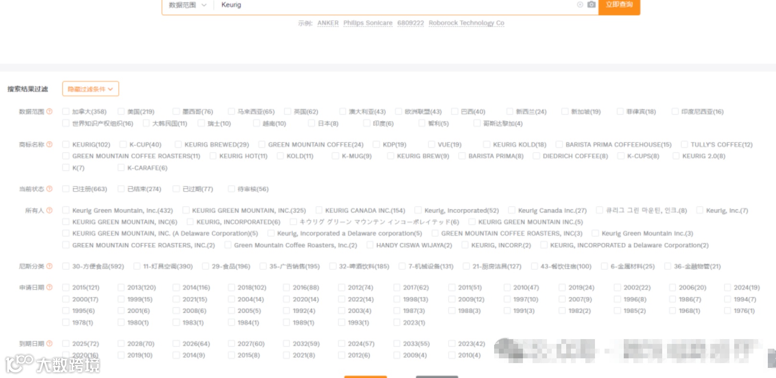This screenshot has height=378, width=776.
Task: Check the K-CUP(40) trademark box
Action: pos(123,145)
